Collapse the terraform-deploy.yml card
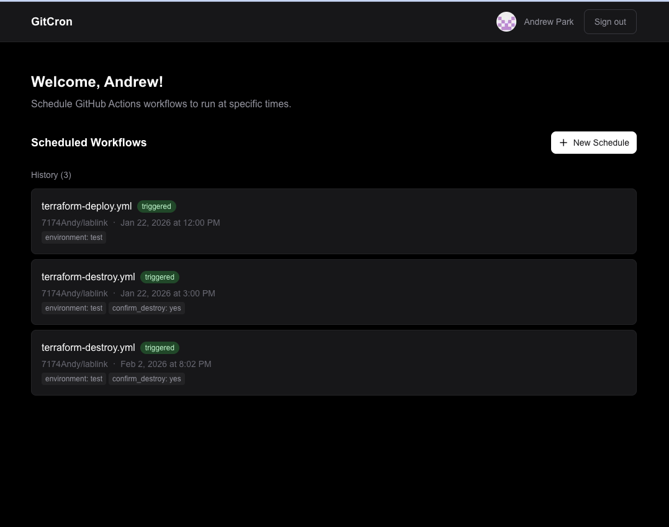This screenshot has width=669, height=527. click(334, 221)
